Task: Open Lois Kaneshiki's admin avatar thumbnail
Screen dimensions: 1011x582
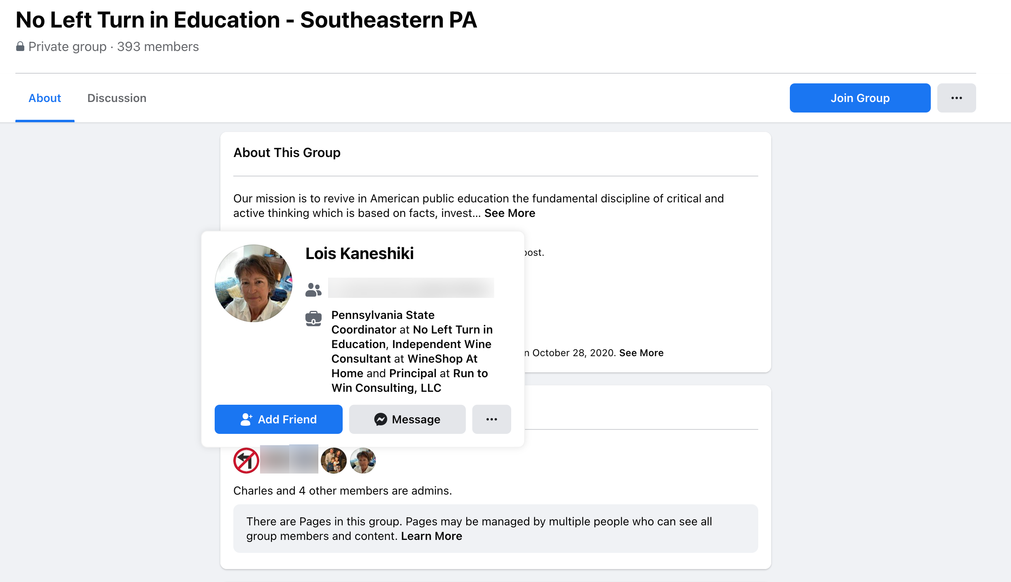Action: click(363, 460)
